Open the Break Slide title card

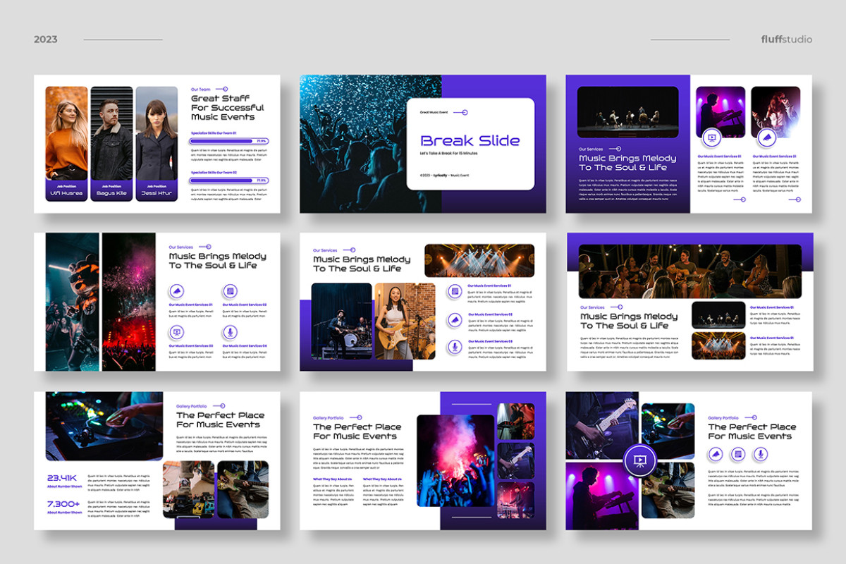click(x=471, y=141)
